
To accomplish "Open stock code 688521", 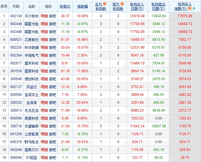I will [x=16, y=40].
